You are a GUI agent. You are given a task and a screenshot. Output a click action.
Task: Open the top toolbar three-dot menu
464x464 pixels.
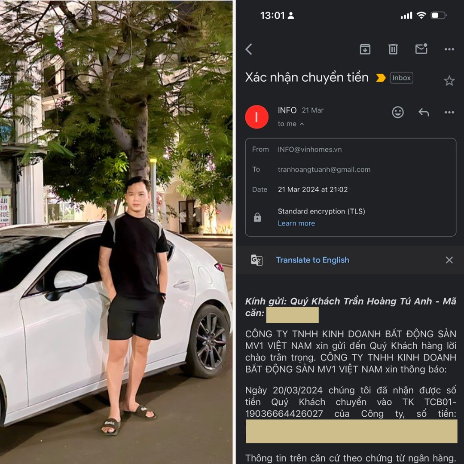[x=449, y=49]
